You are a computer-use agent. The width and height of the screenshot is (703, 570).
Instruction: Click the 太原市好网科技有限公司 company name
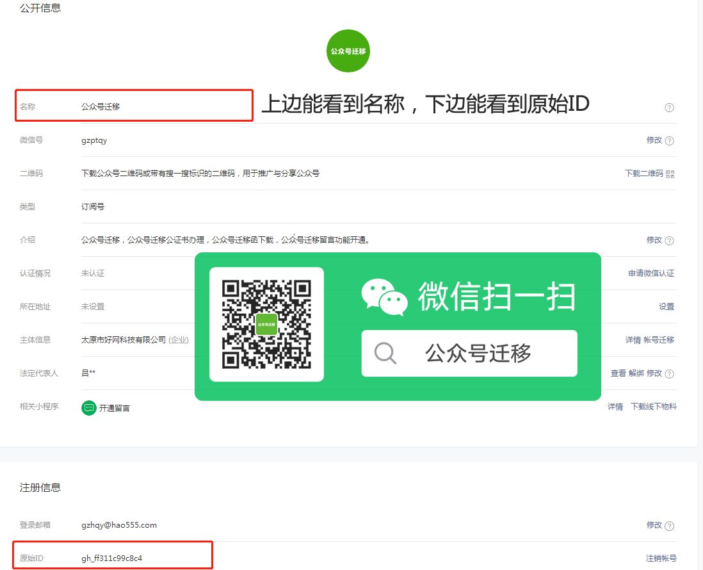point(124,340)
